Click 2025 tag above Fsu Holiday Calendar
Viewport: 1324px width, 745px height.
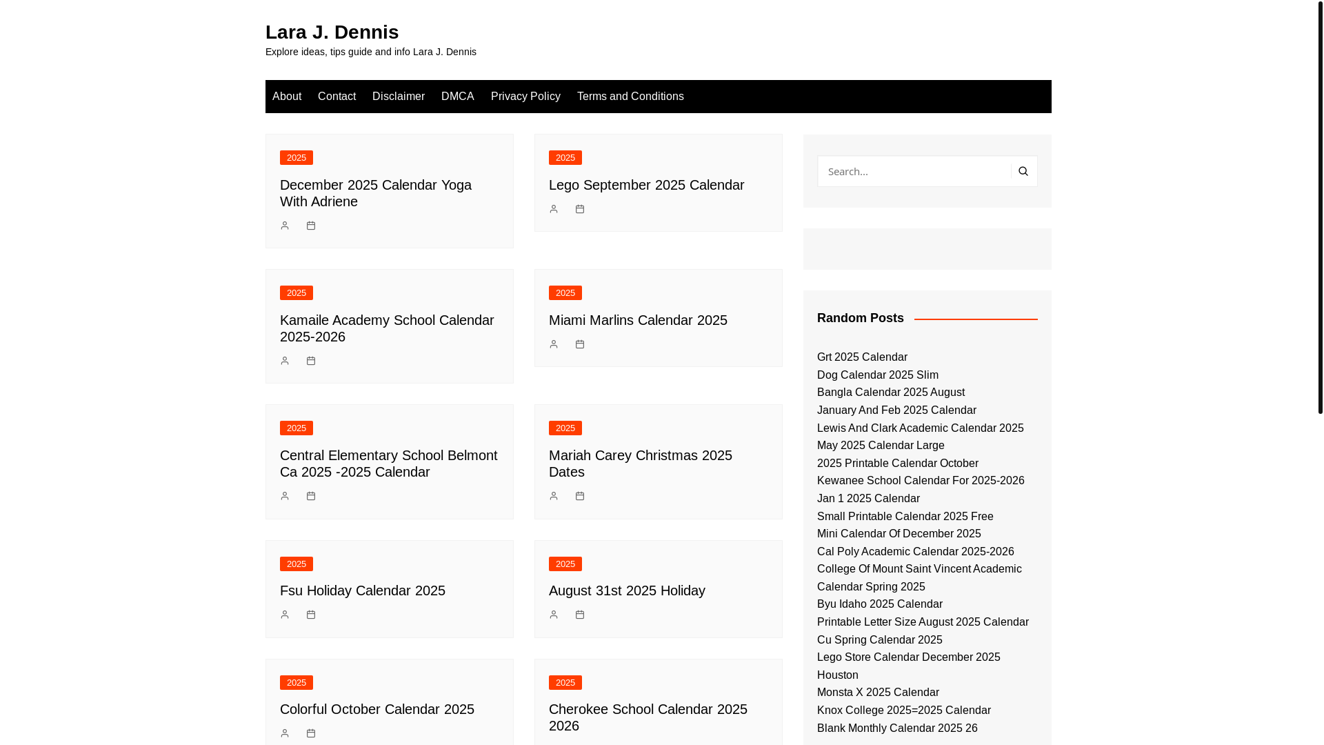[x=297, y=564]
